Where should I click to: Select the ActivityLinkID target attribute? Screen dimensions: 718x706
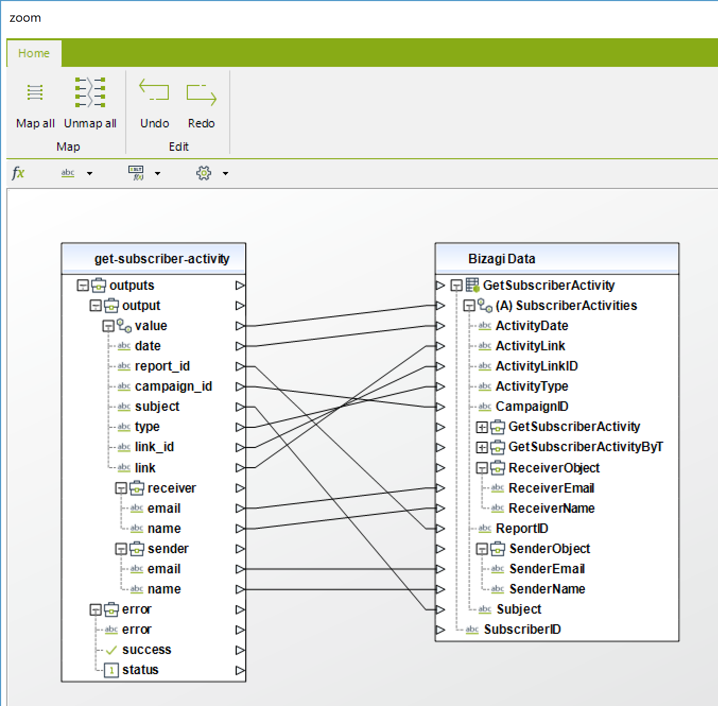click(537, 366)
